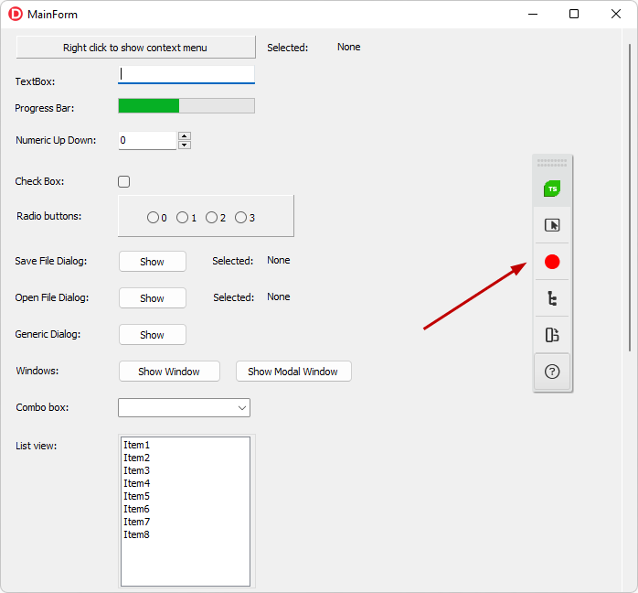Screen dimensions: 638x593
Task: Select Item5 in the list view
Action: [x=137, y=496]
